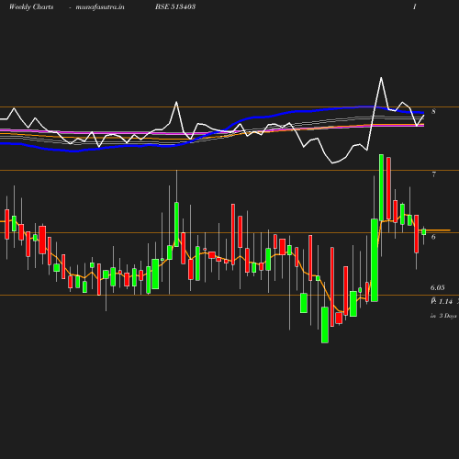Screen dimensions: 459x459
Task: Click the highest peak of the white line
Action: (381, 78)
